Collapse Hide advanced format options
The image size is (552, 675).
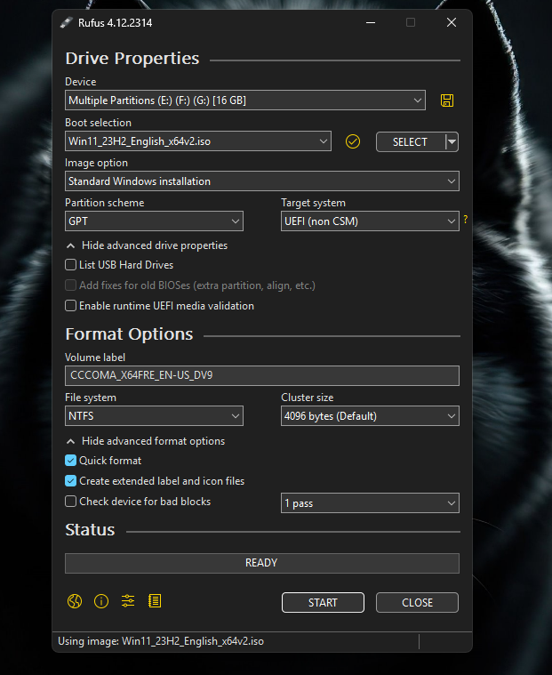click(146, 441)
